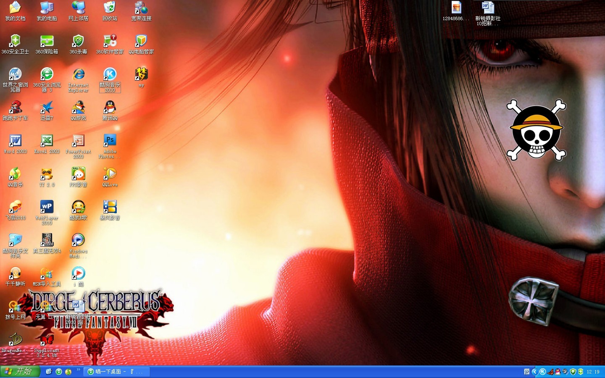Viewport: 605px width, 378px height.
Task: Open PPS影音 shortcut
Action: click(x=78, y=177)
